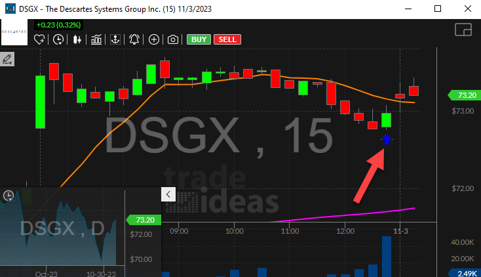Add DSGX to favorites with heart icon
The width and height of the screenshot is (481, 277).
pos(39,39)
